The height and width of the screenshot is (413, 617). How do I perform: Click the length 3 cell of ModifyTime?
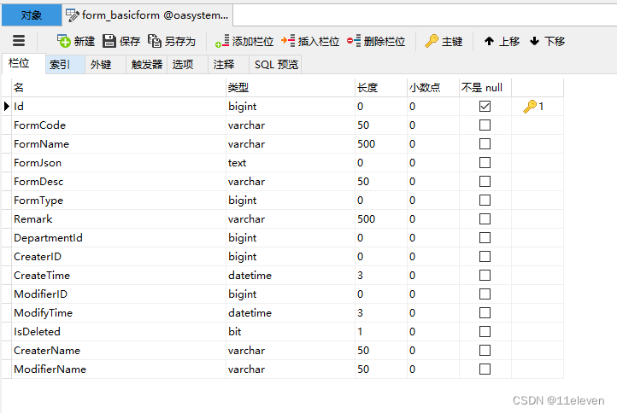pyautogui.click(x=381, y=313)
